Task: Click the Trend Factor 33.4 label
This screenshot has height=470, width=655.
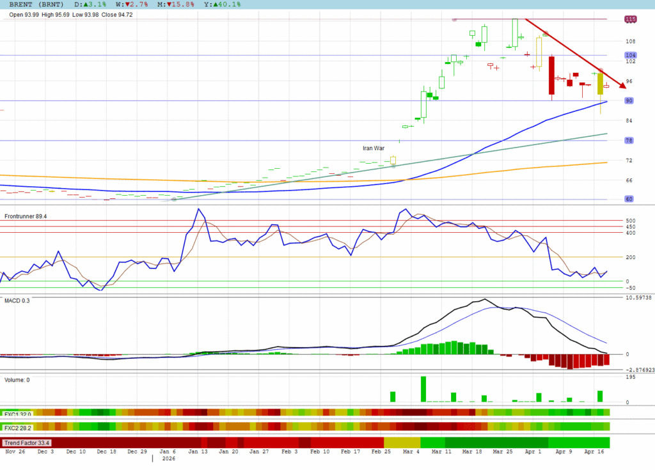Action: pyautogui.click(x=26, y=443)
